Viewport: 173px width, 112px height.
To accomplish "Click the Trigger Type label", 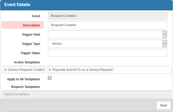I will [31, 44].
